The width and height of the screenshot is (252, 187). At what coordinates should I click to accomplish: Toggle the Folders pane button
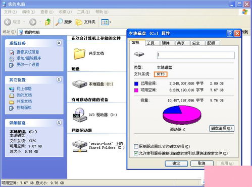click(x=85, y=22)
